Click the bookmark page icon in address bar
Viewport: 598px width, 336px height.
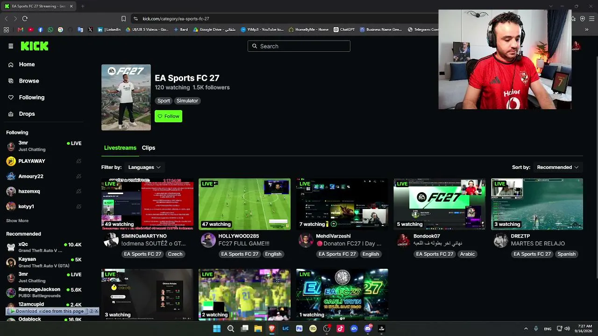coord(123,19)
